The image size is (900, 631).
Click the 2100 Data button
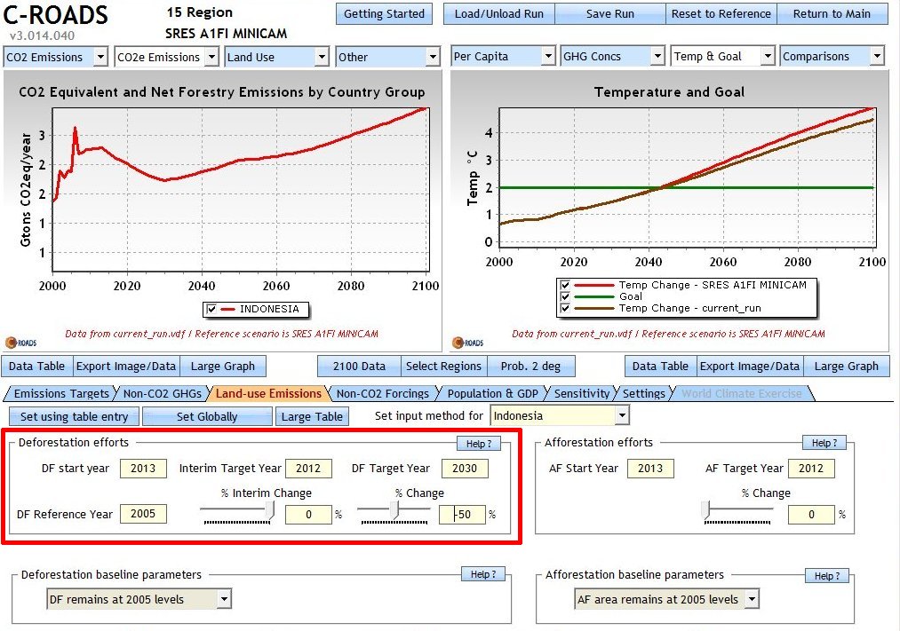359,367
